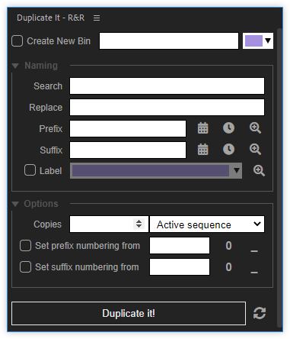Open the Label color dropdown
290x339 pixels.
click(x=156, y=170)
